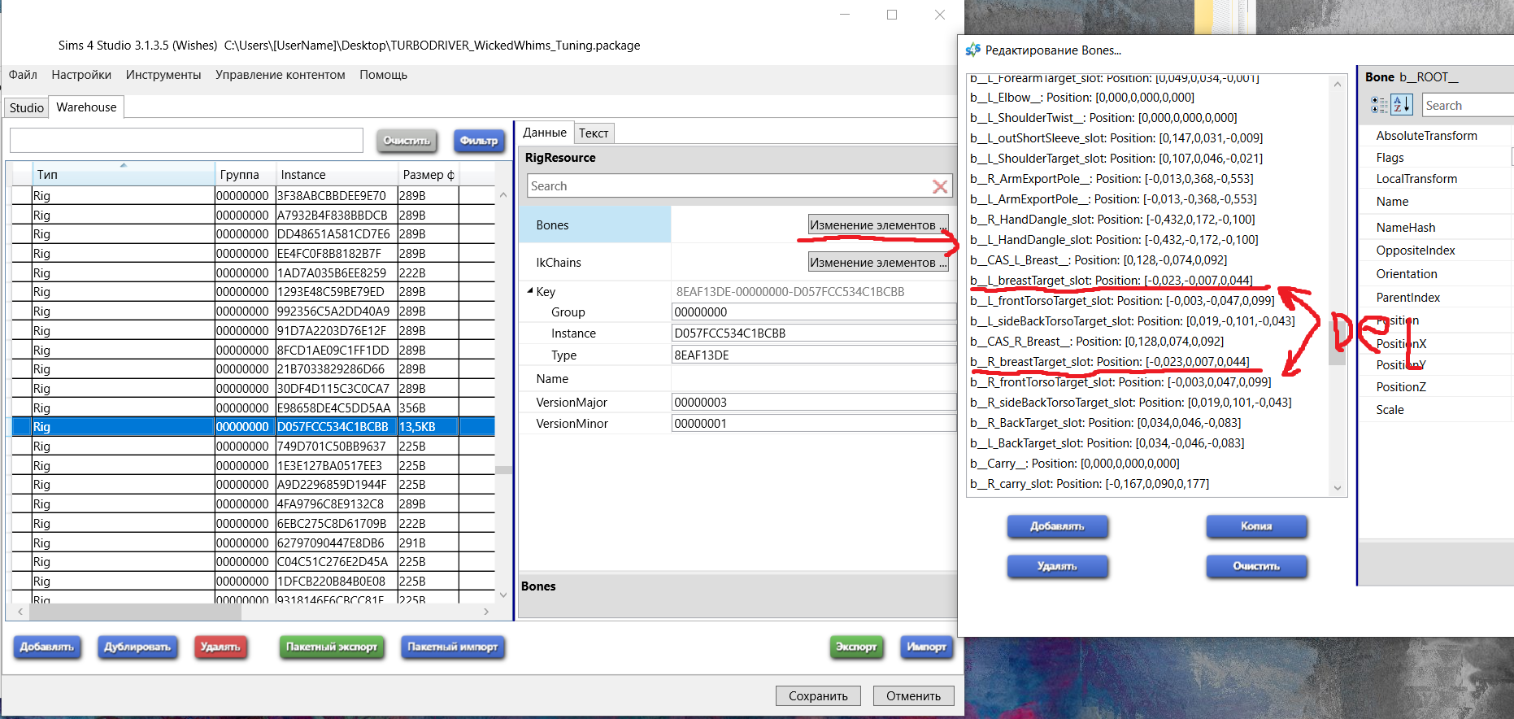This screenshot has width=1514, height=719.
Task: Select the Orientation property in Bone panel
Action: pos(1407,274)
